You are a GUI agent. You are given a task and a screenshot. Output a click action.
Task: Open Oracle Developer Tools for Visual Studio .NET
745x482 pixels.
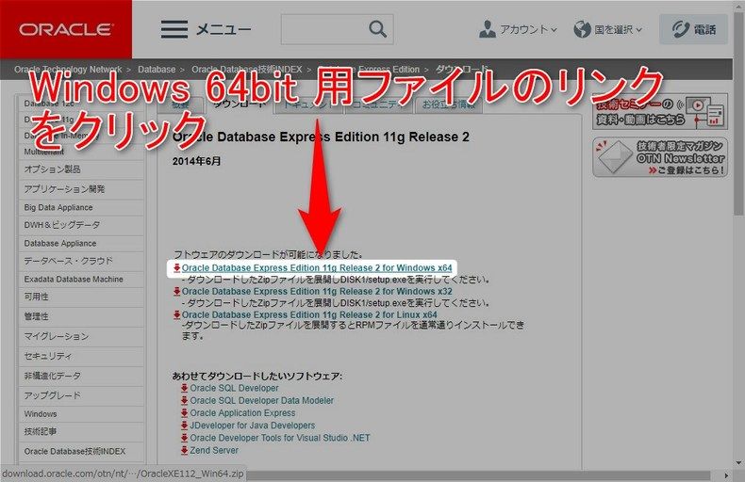coord(280,438)
